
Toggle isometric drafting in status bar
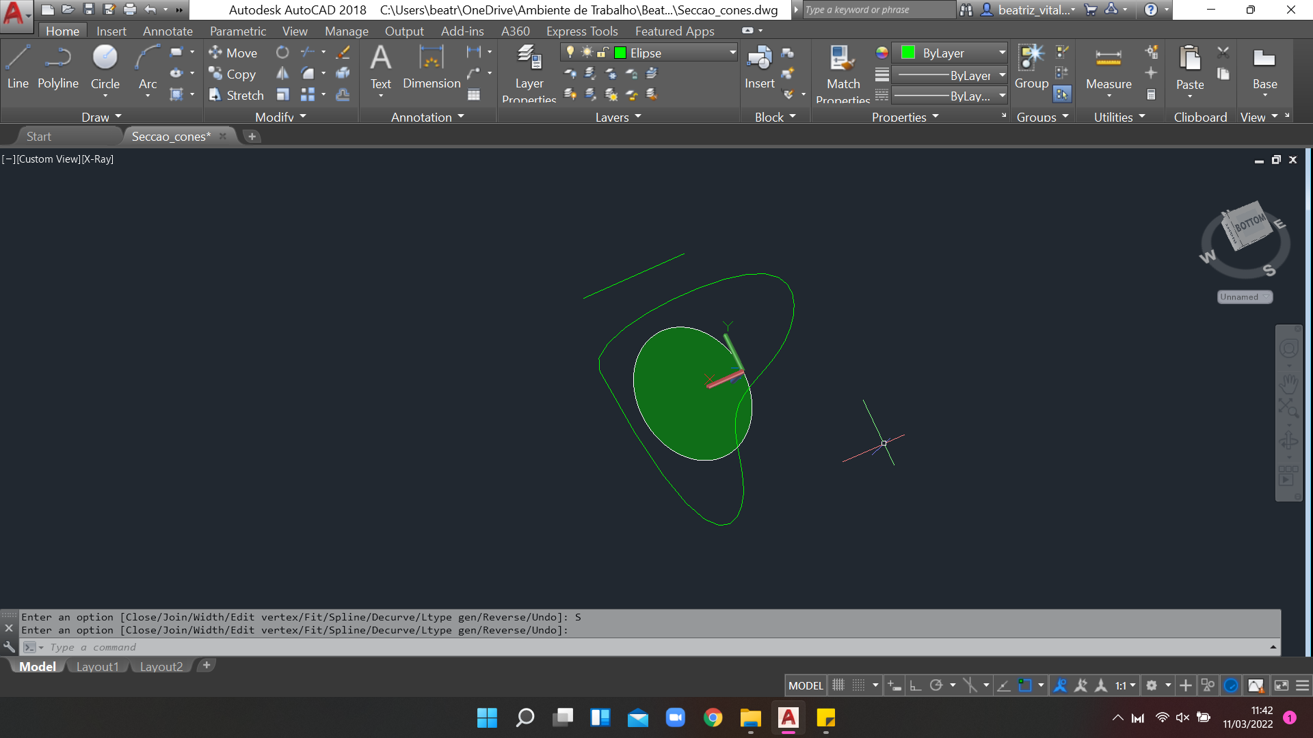(x=970, y=685)
